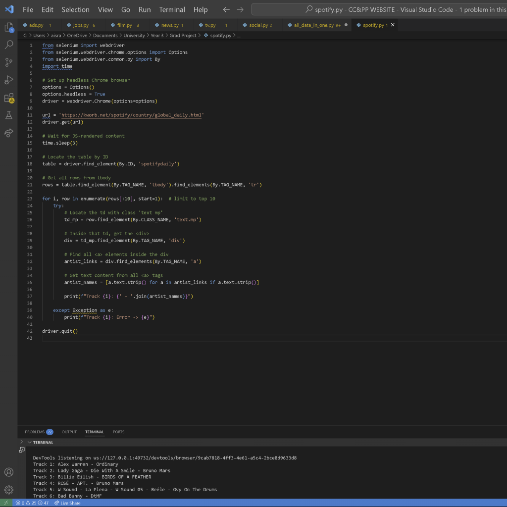This screenshot has height=507, width=507.
Task: Collapse the TERMINAL section chevron
Action: pyautogui.click(x=29, y=442)
